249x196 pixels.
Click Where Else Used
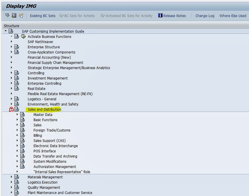pyautogui.click(x=233, y=16)
